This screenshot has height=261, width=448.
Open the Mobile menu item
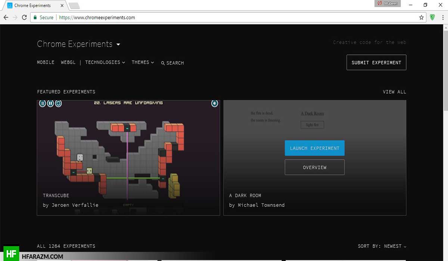(x=46, y=62)
